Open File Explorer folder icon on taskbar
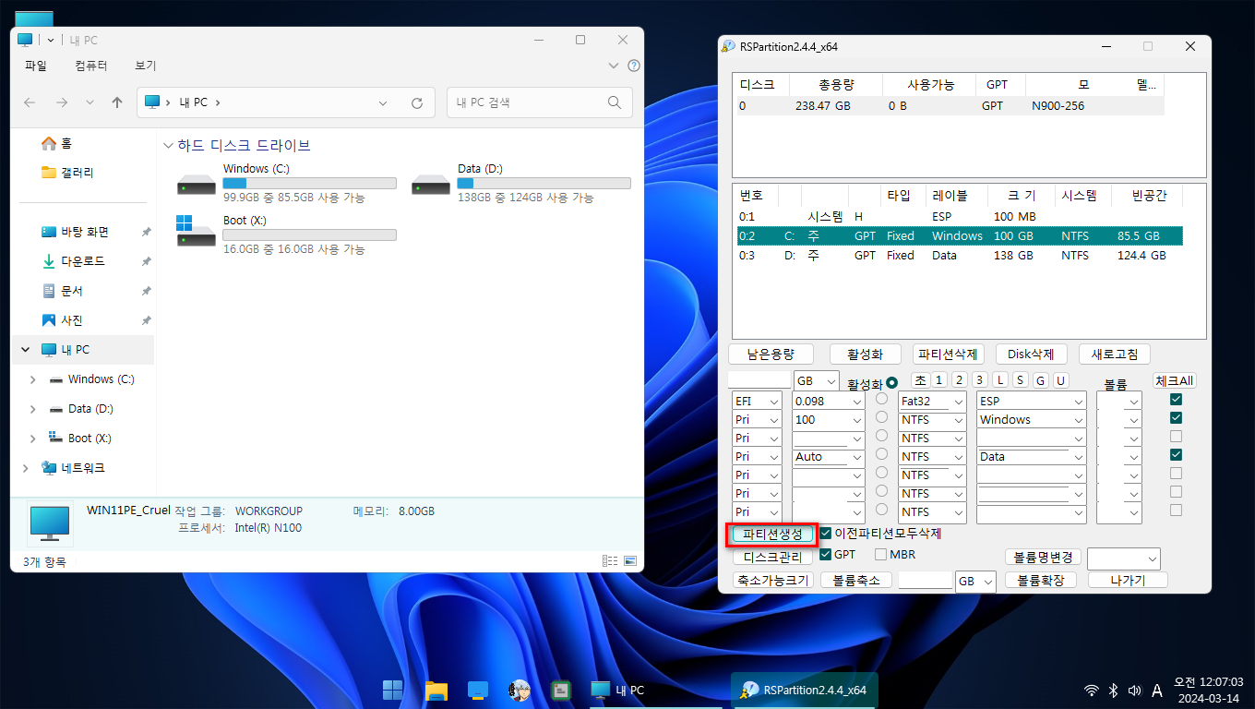 [x=436, y=690]
